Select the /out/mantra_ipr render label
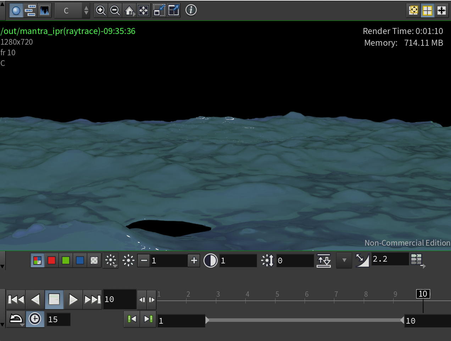 pos(68,31)
